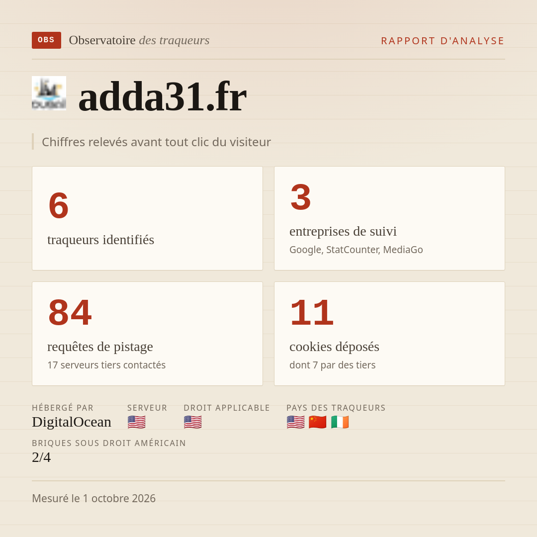Viewport: 537px width, 537px height.
Task: Click the Pays des traqueurs label
Action: (336, 408)
